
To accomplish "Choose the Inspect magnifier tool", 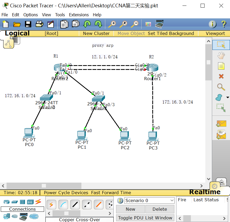I will (221, 87).
